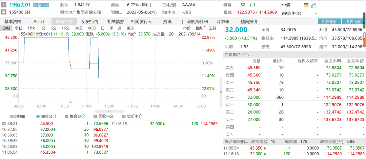366x159 pixels.
Task: Click the 竞价撮合平台 section header
Action: (237, 55)
